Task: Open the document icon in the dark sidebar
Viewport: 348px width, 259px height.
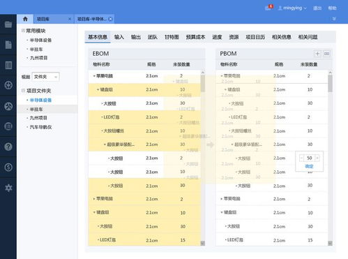Action: pos(8,45)
